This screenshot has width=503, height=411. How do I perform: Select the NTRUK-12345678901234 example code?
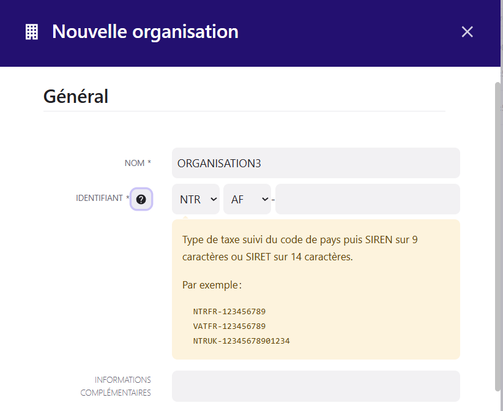click(241, 341)
